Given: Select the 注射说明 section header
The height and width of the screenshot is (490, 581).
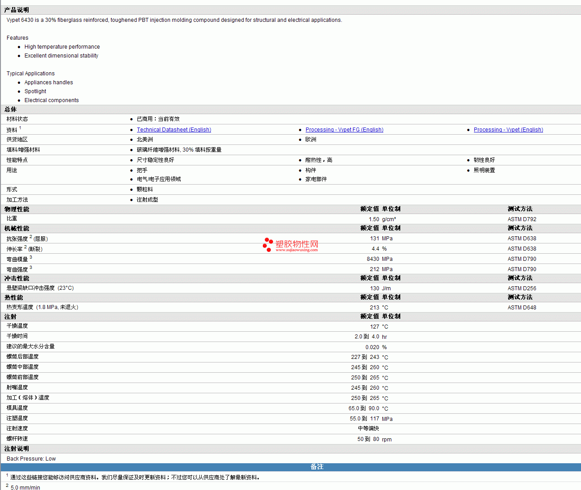Looking at the screenshot, I should coord(17,449).
